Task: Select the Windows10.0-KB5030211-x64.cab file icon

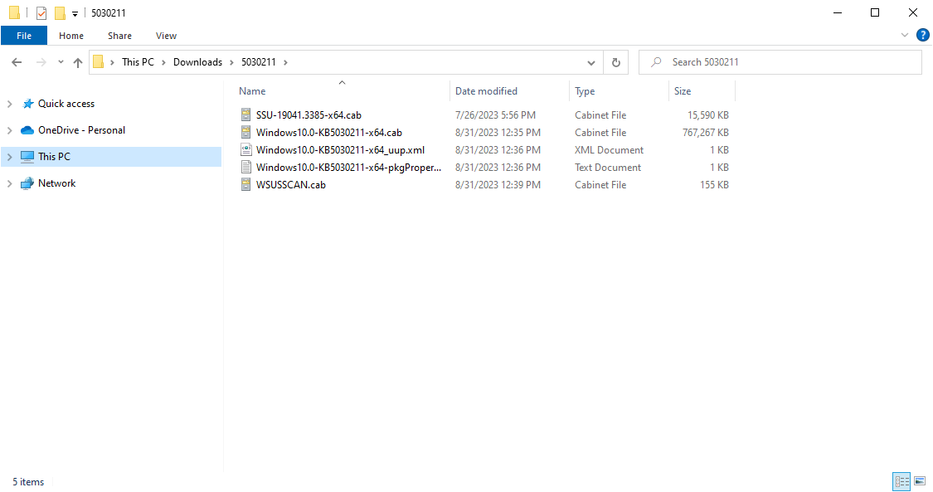Action: (x=245, y=132)
